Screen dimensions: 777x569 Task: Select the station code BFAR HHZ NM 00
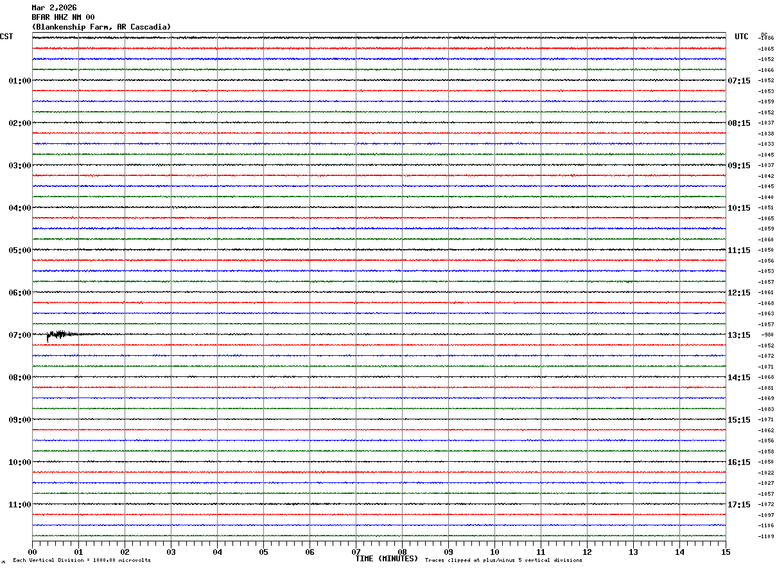tap(63, 17)
